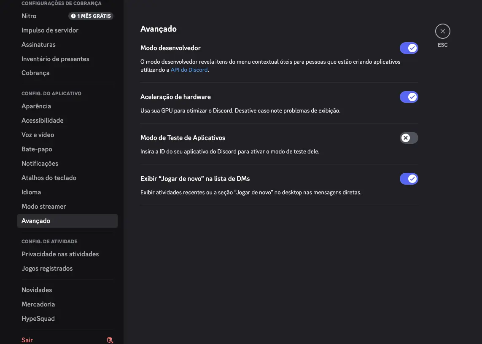Click Sair to log out

27,339
